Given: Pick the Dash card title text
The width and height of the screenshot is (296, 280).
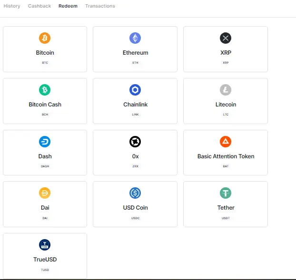Looking at the screenshot, I should 45,156.
